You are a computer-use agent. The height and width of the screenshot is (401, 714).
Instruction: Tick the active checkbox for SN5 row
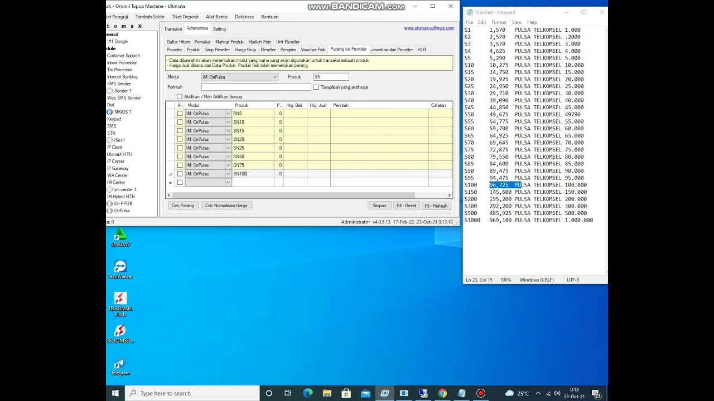(x=180, y=114)
